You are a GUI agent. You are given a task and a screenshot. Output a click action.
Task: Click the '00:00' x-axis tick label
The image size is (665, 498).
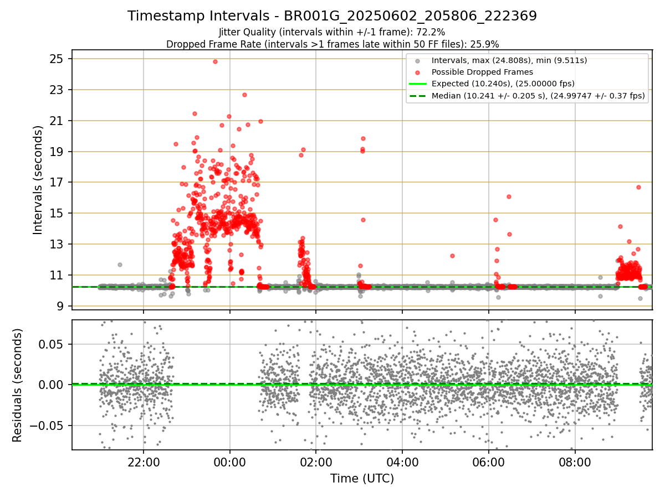[x=229, y=463]
